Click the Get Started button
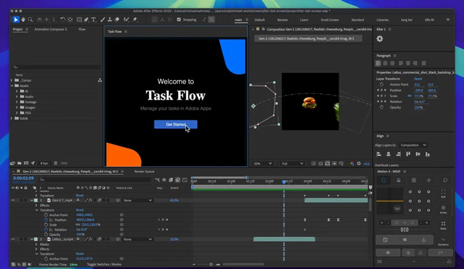This screenshot has width=464, height=269. tap(176, 124)
